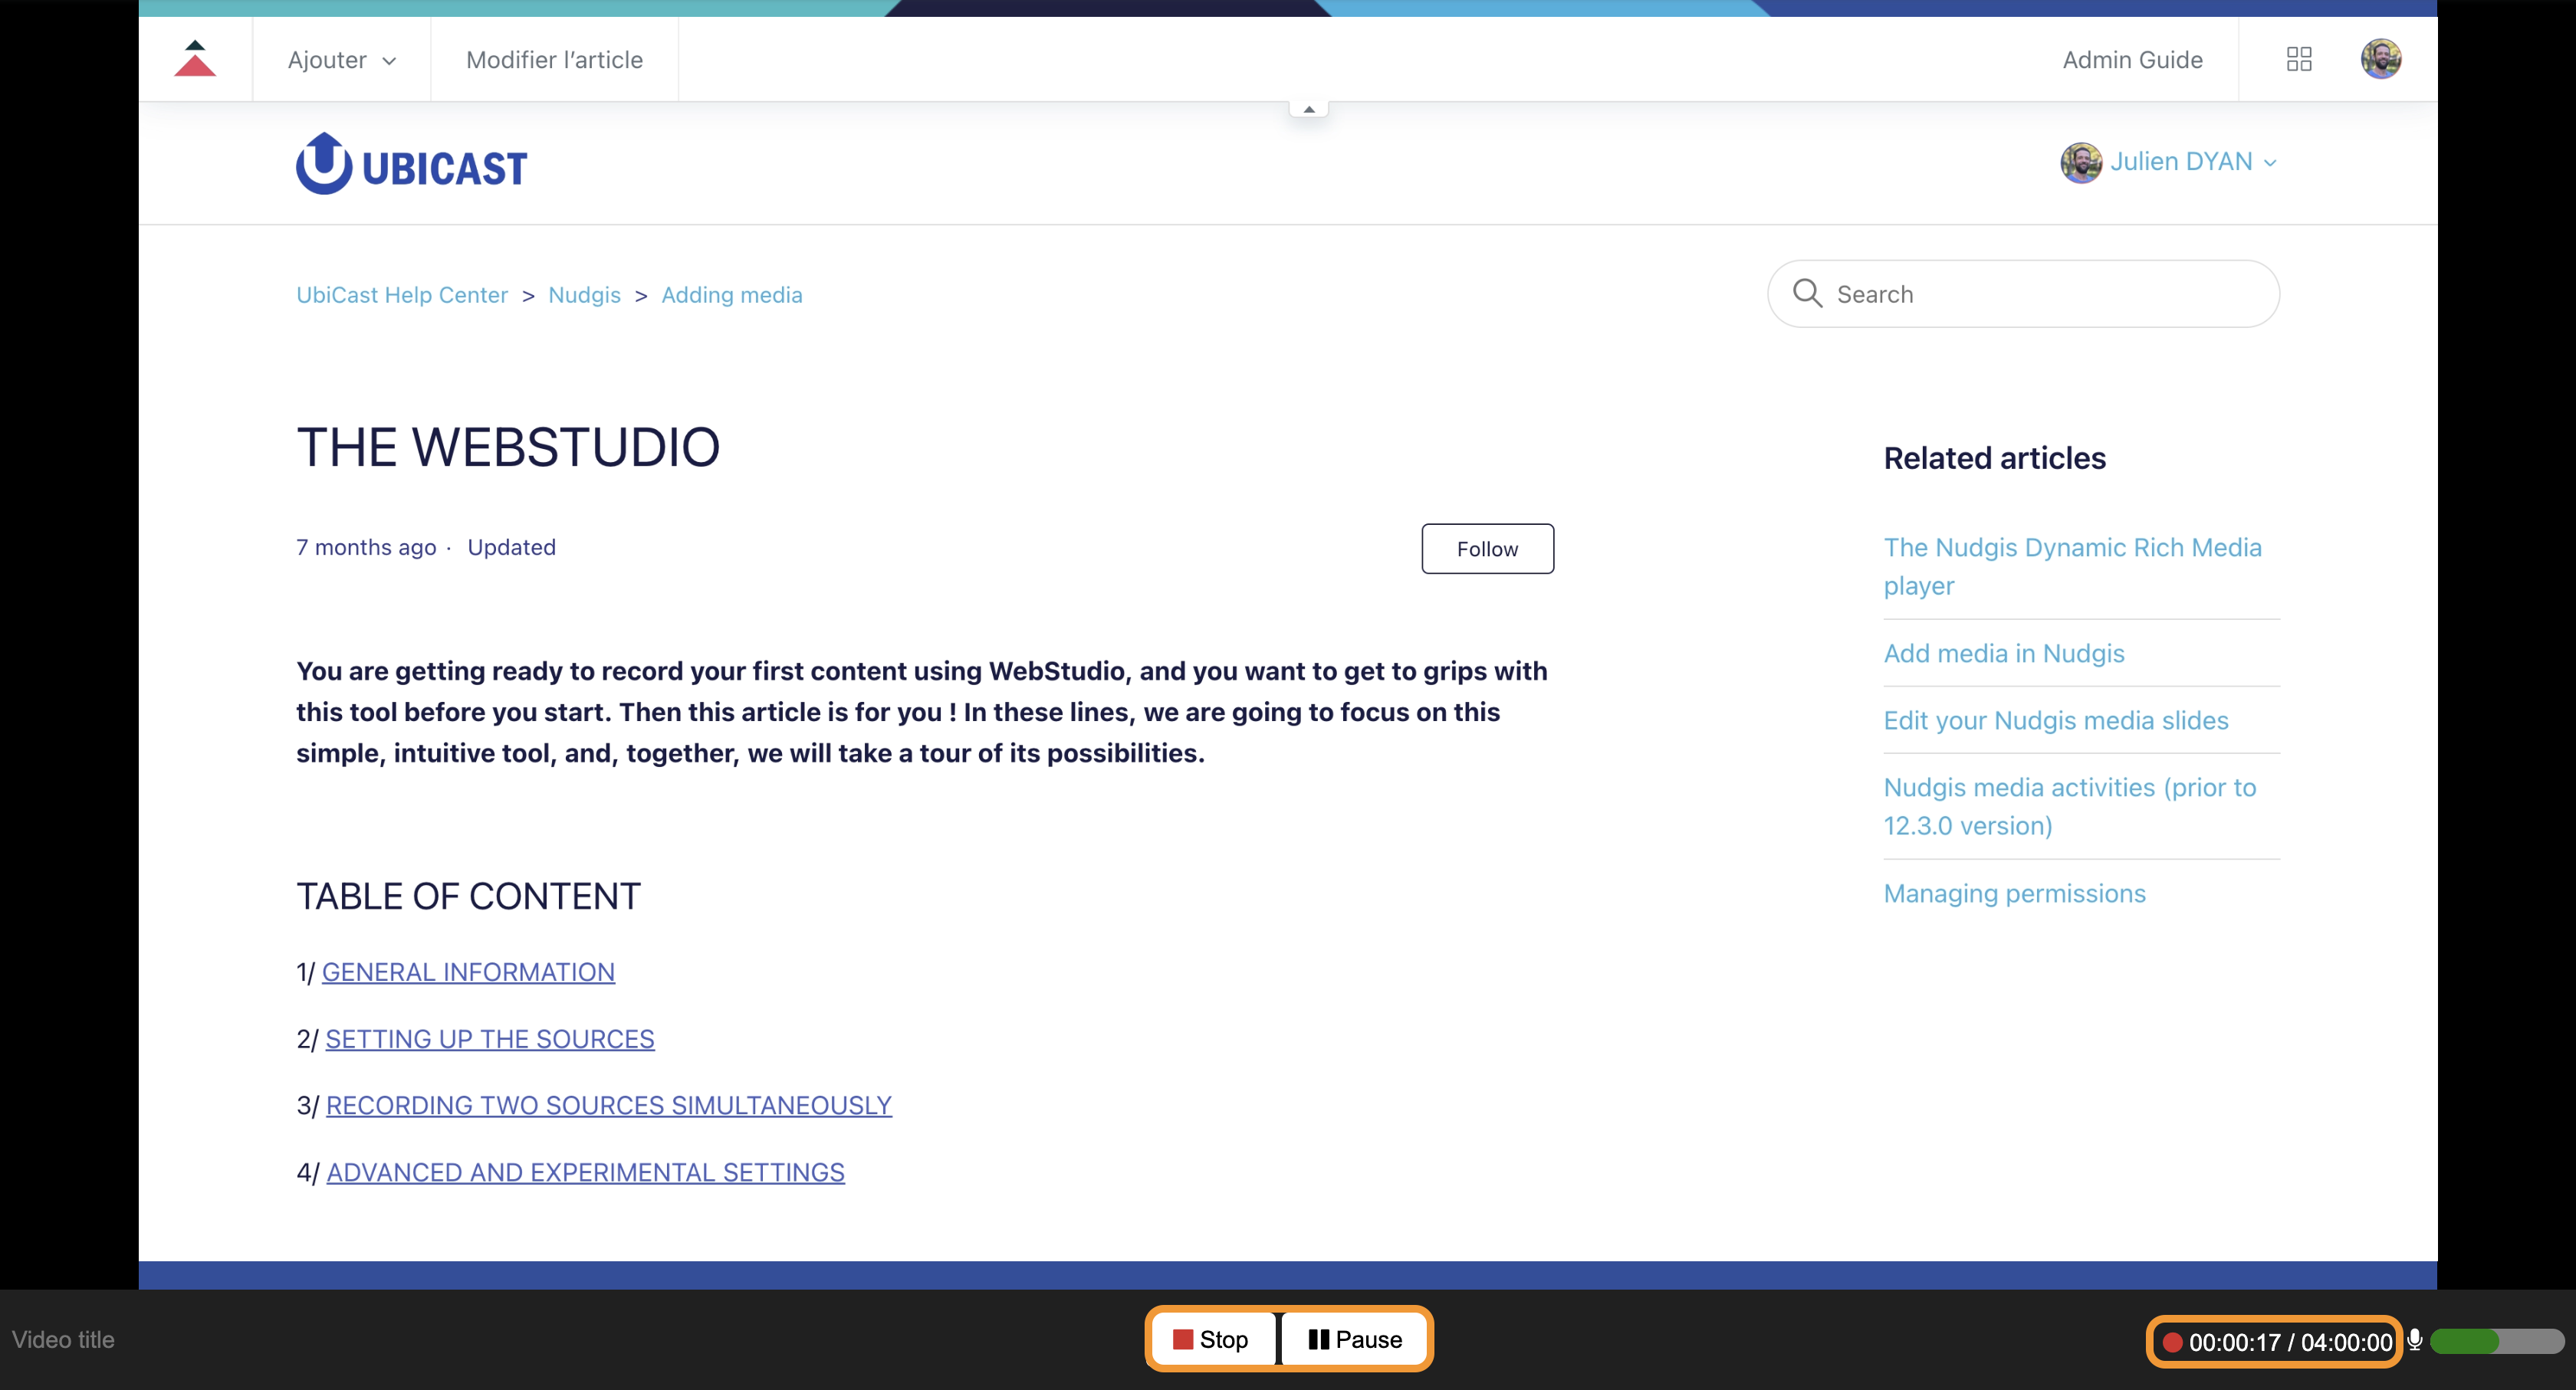
Task: Click the THE WEBSTUDIO article title
Action: tap(508, 447)
